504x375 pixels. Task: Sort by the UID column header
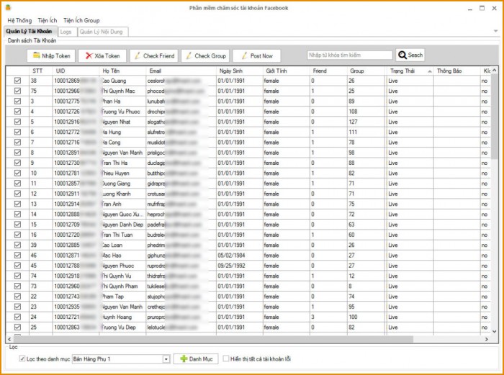coord(76,71)
